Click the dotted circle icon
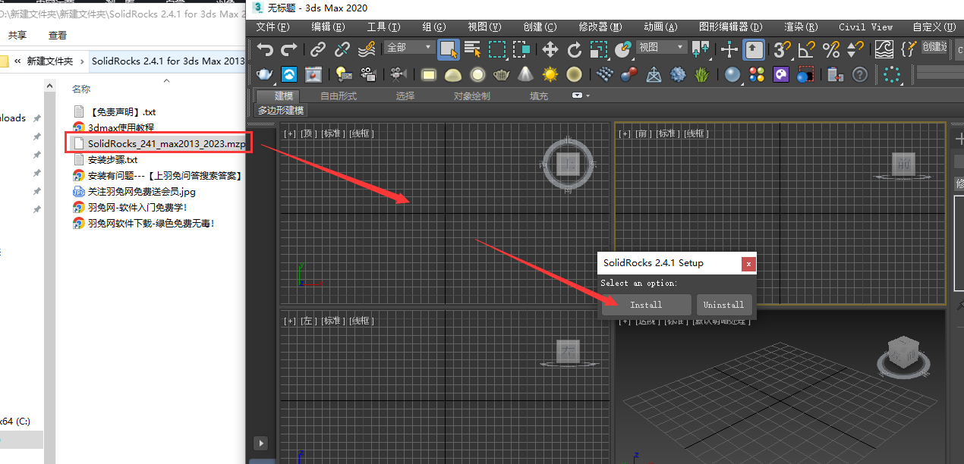The height and width of the screenshot is (464, 964). [892, 74]
